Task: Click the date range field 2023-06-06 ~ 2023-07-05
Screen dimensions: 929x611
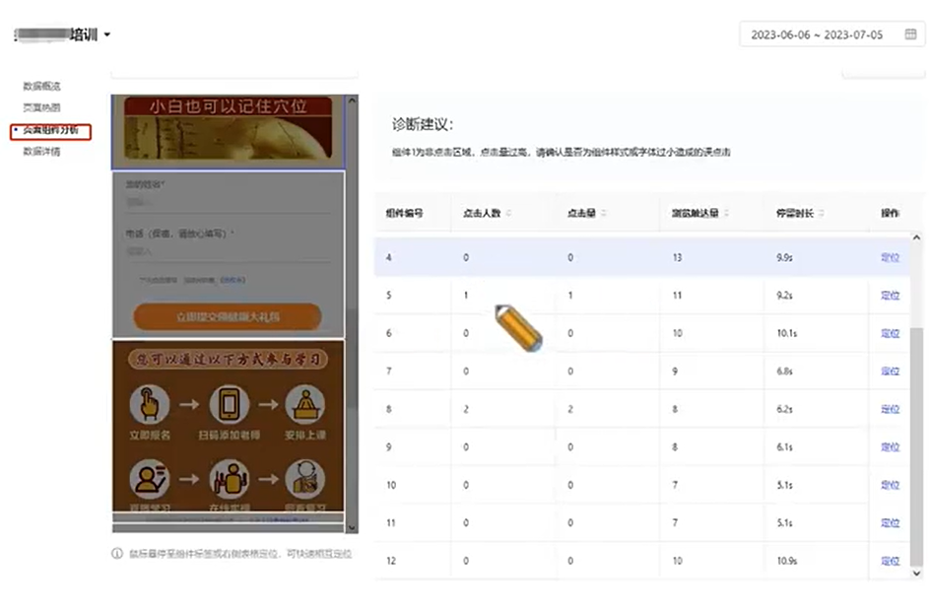Action: [831, 34]
